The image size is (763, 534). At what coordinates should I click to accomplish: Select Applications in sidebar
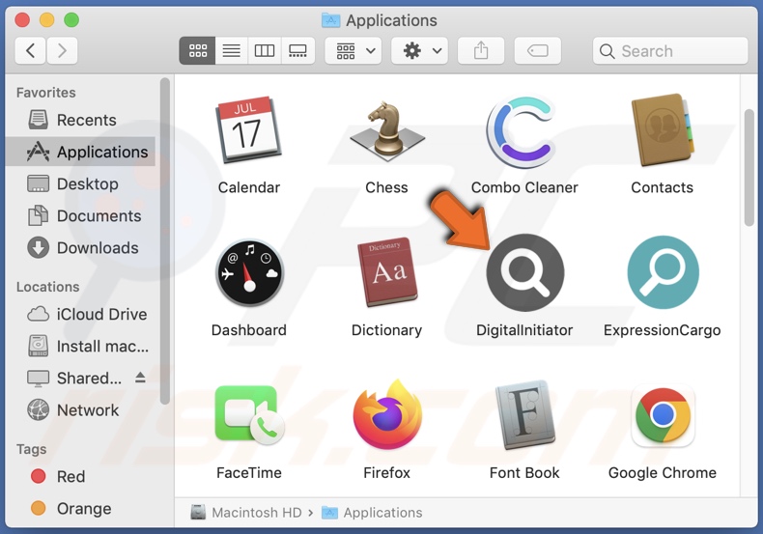80,152
